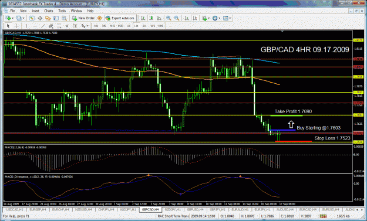Viewport: 367px width, 221px height.
Task: Click the chart shift triangle marker
Action: (282, 31)
